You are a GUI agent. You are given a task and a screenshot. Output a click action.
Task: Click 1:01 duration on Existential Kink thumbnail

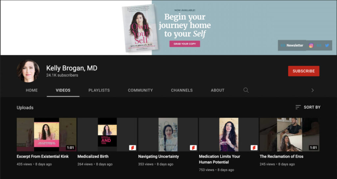pos(70,148)
